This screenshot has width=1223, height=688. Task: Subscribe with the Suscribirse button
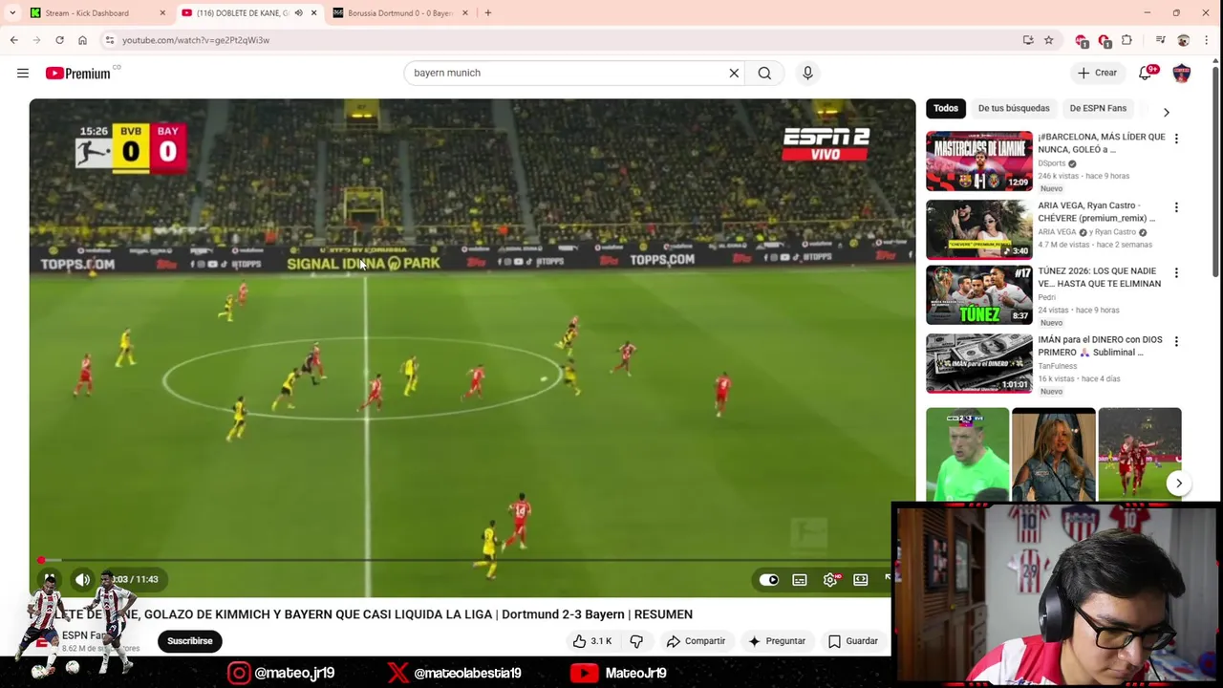[190, 641]
